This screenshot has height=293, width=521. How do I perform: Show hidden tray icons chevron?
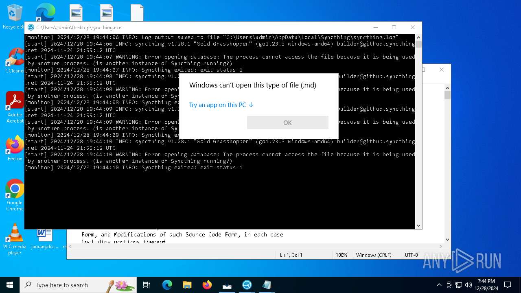coord(439,285)
